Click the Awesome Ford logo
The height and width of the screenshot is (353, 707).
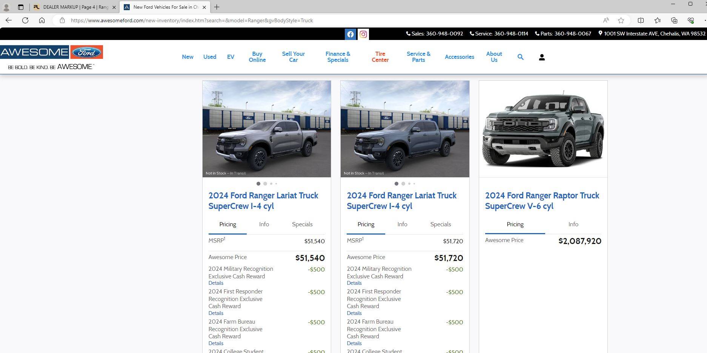click(x=51, y=57)
